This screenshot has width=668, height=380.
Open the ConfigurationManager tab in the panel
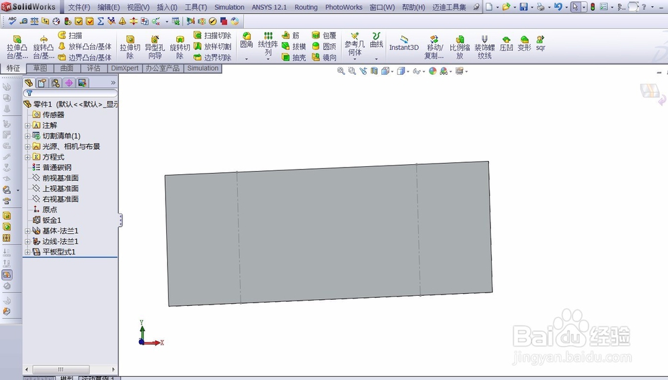(55, 83)
